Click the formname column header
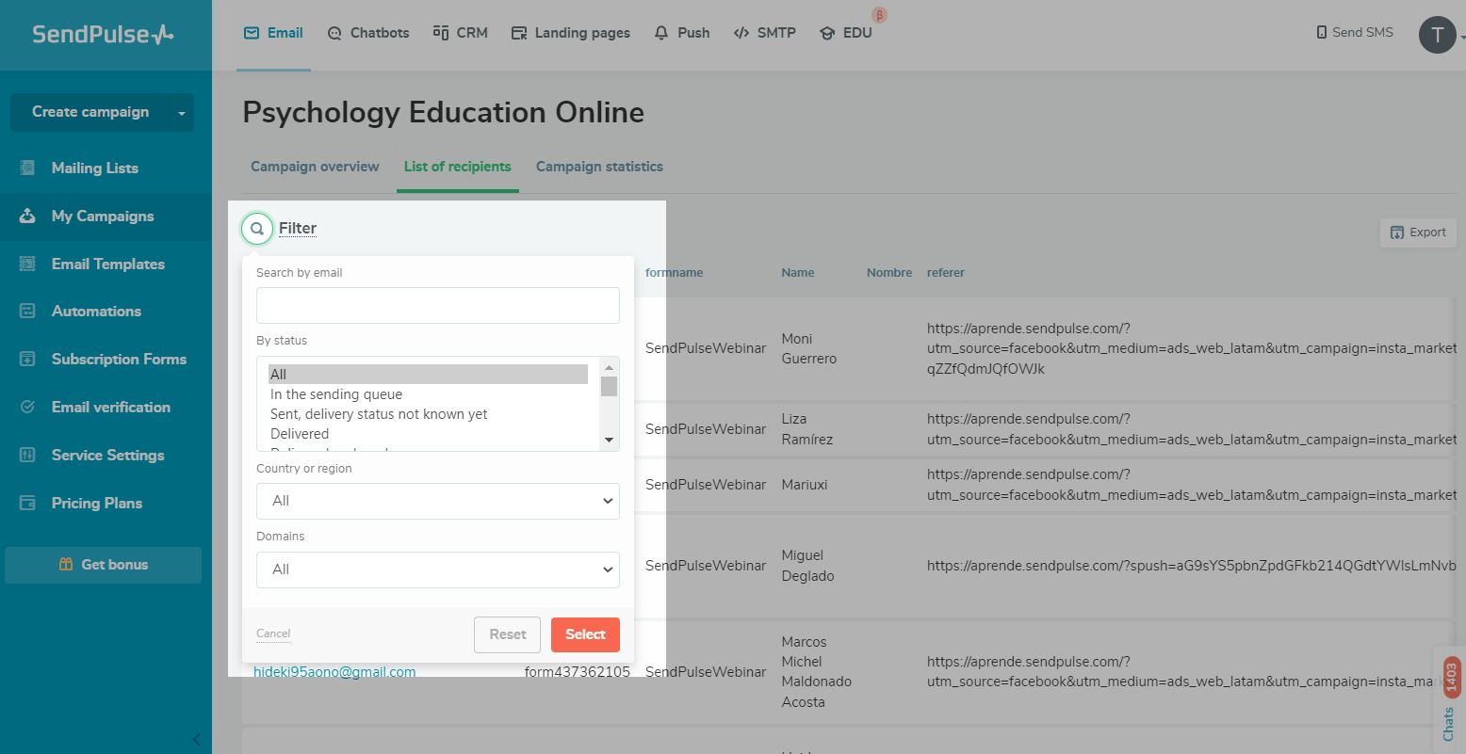 674,273
